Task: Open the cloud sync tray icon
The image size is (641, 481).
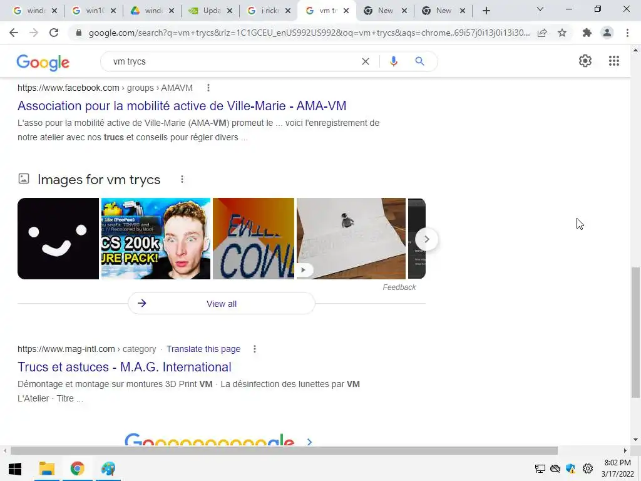Action: pyautogui.click(x=555, y=468)
